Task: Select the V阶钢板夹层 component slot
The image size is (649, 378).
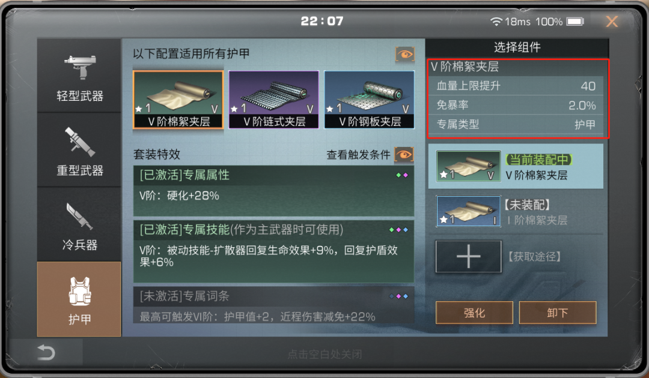Action: (x=369, y=100)
